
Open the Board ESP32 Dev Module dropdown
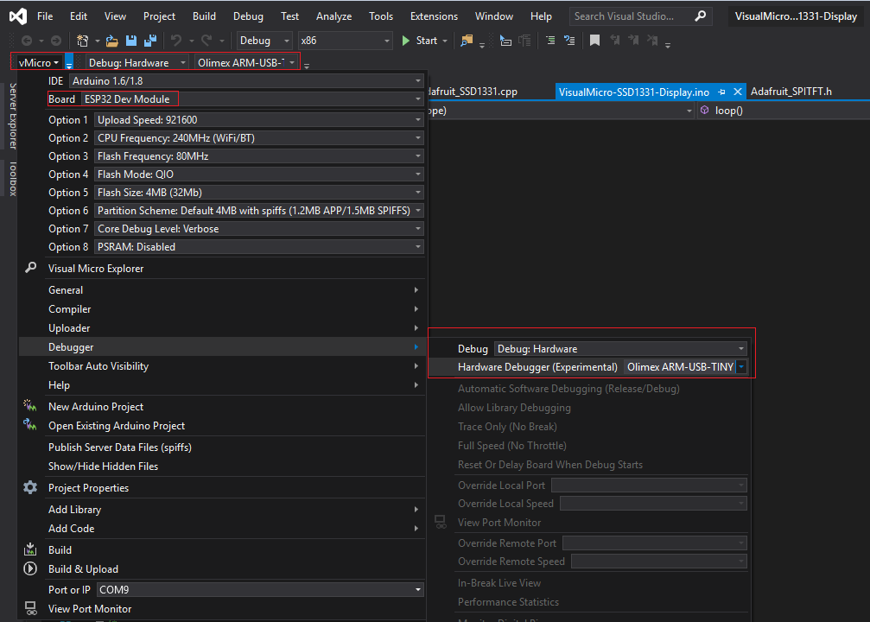(252, 98)
